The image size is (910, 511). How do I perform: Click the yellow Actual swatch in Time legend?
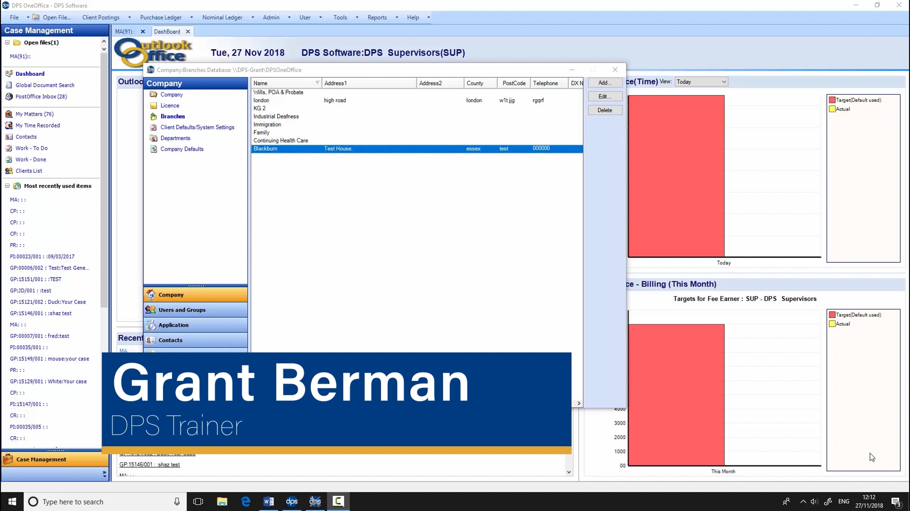point(832,109)
